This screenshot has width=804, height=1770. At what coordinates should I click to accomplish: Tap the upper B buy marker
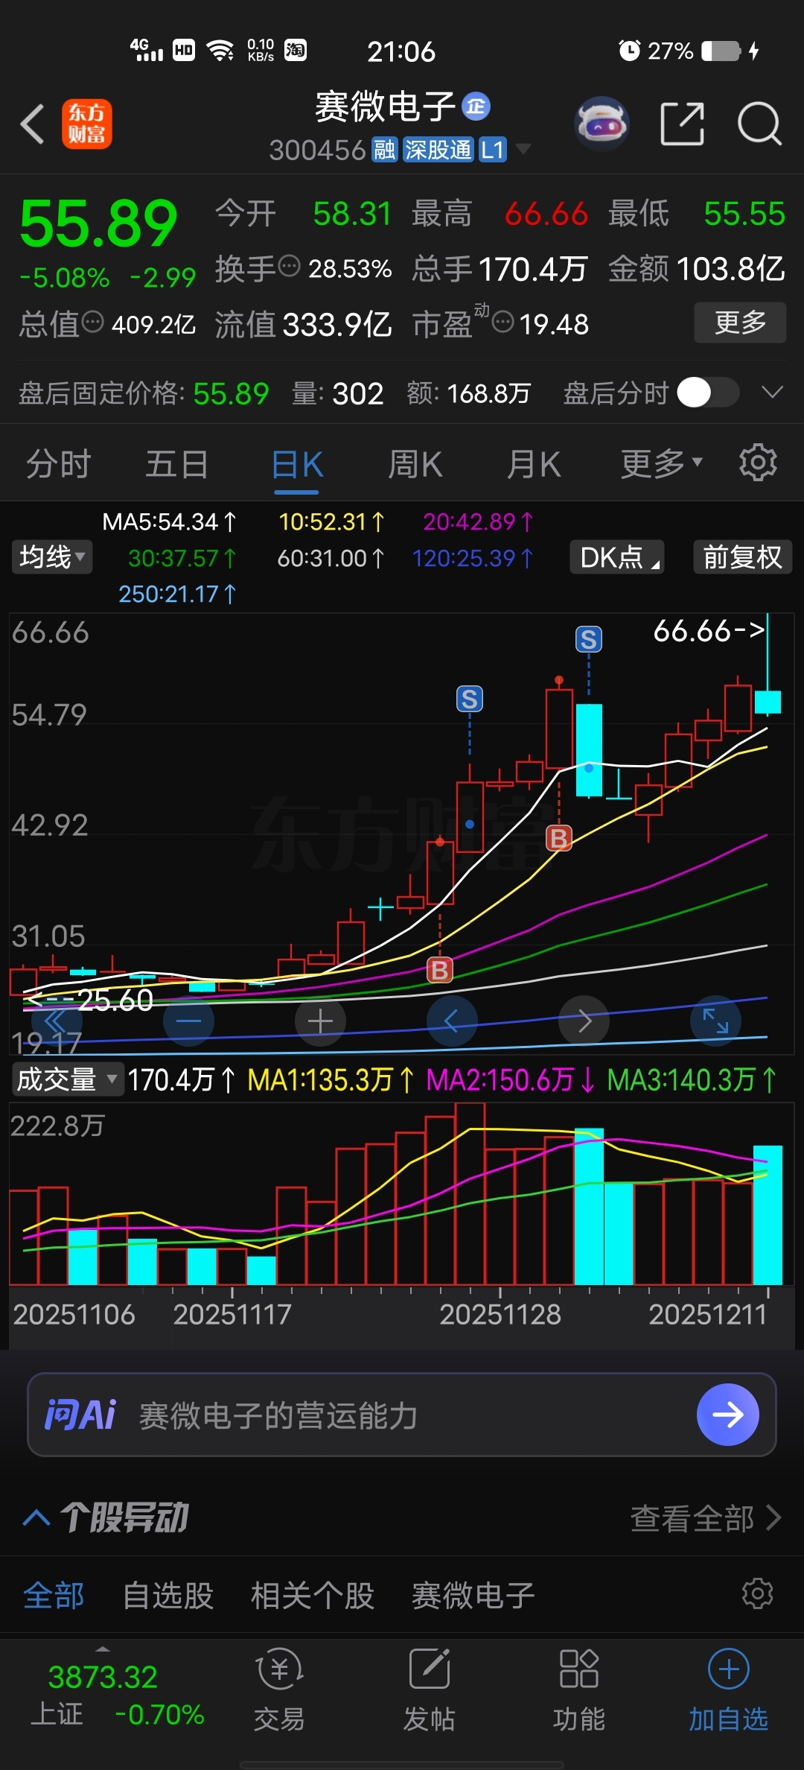point(558,839)
